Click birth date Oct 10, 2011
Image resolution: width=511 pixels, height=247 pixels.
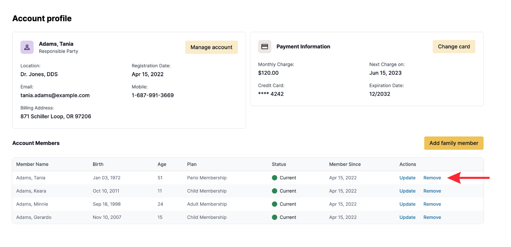(x=106, y=191)
